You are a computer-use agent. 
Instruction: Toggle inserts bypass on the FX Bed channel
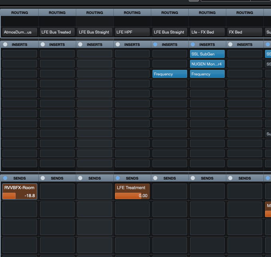pos(230,44)
